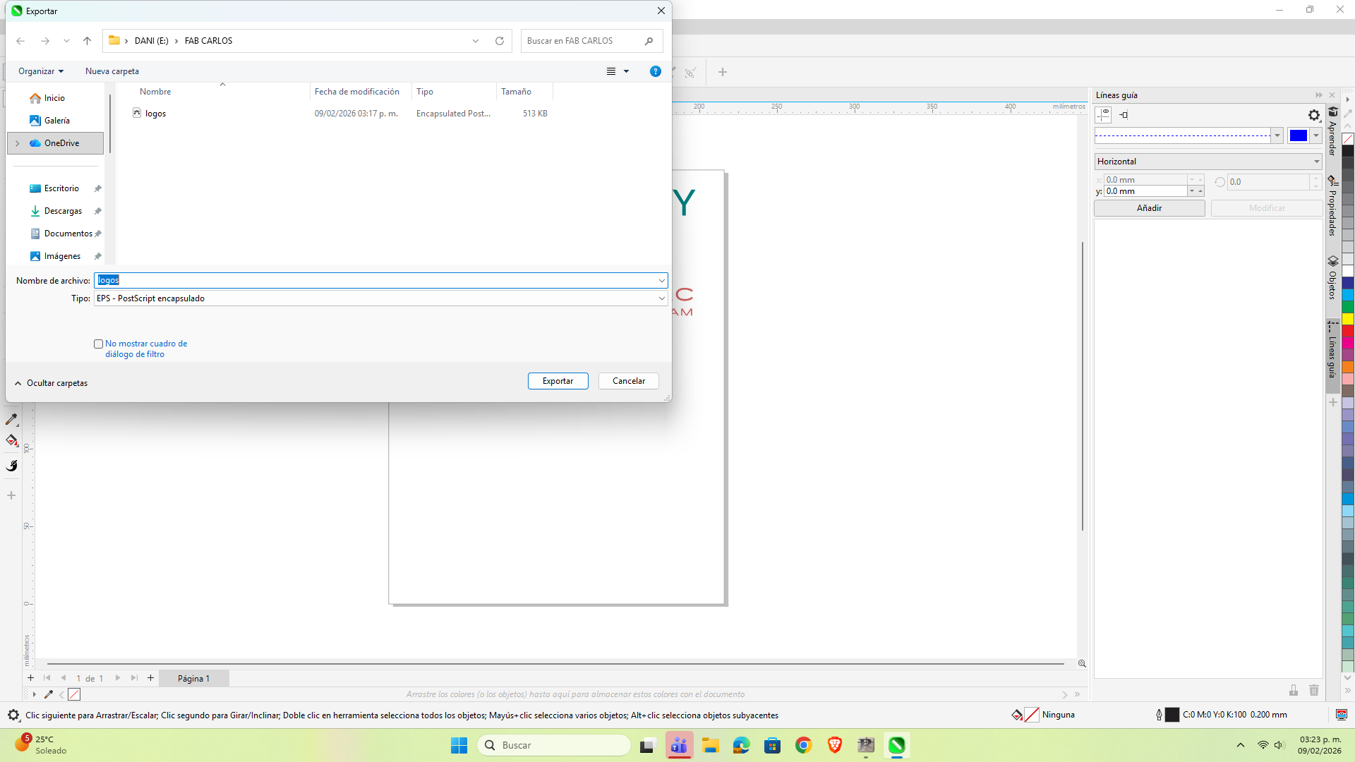The image size is (1355, 762).
Task: Click the help question mark icon
Action: (655, 71)
